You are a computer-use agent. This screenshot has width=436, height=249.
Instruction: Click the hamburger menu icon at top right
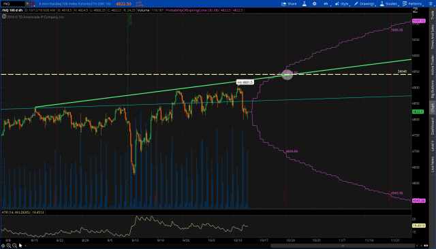[431, 3]
